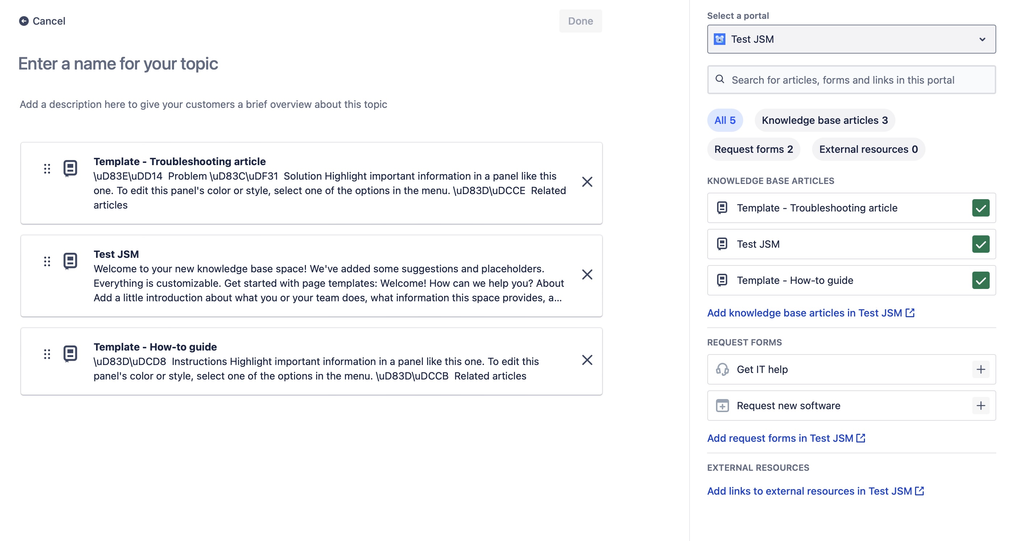Click the drag handle on the Test JSM card
The image size is (1010, 541).
[x=47, y=261]
